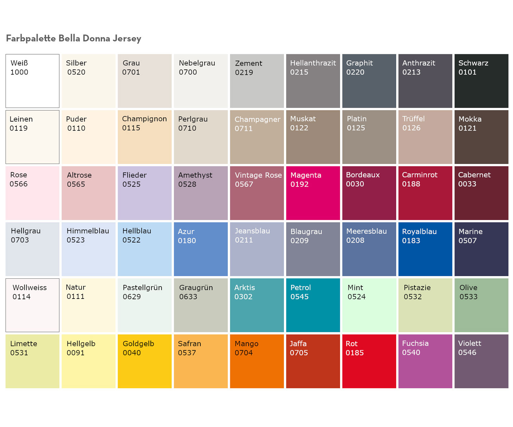Pick the Champignon 0115 swatch
Screen dimensions: 513x427
[x=145, y=137]
